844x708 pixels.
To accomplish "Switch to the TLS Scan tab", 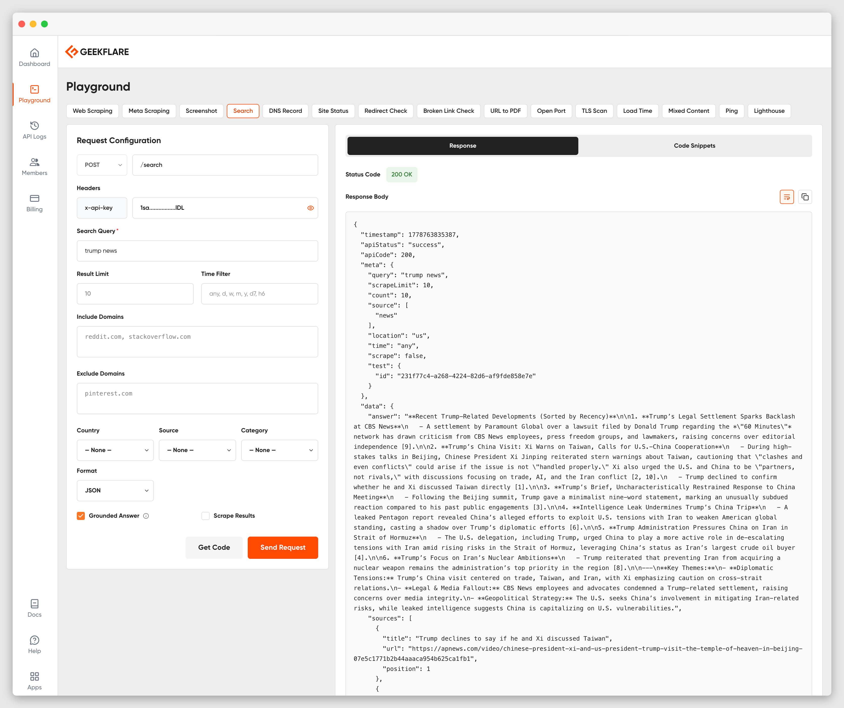I will 594,111.
